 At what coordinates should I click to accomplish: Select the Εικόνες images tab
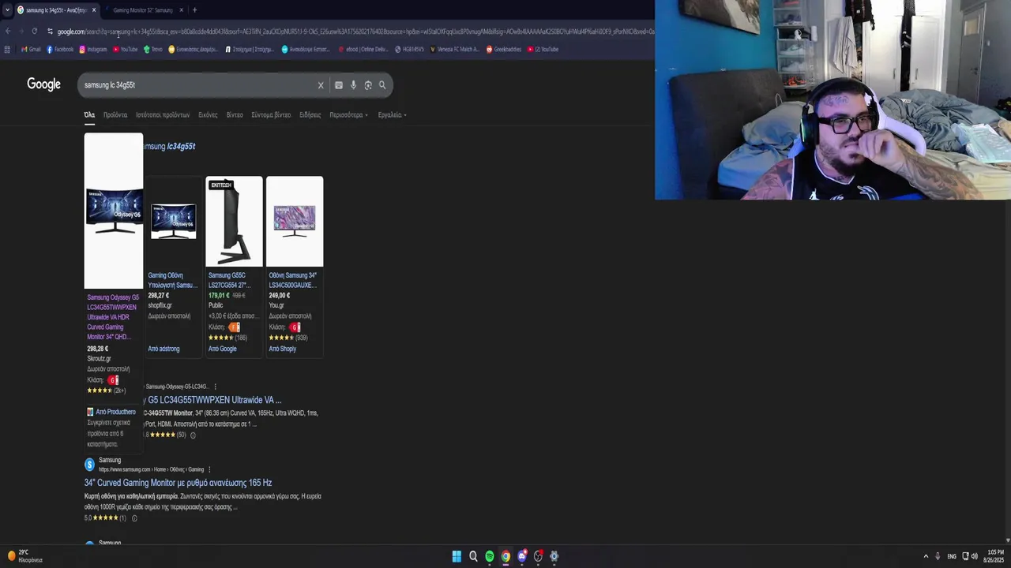coord(208,115)
